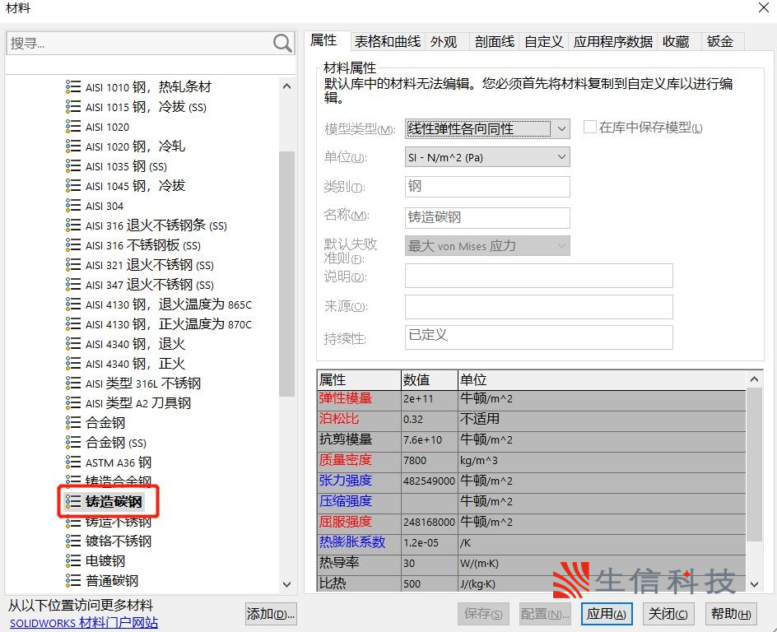Click icon beside AISI 4340 钢，正火
The width and height of the screenshot is (777, 632).
click(x=72, y=364)
